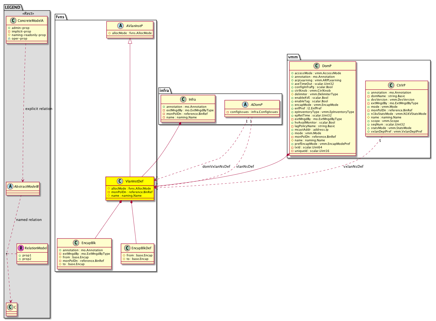Click the class icon of CtrlrP
The height and width of the screenshot is (321, 436).
391,85
